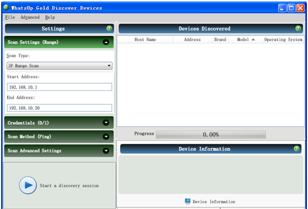Click the Start Address input field

coord(59,87)
